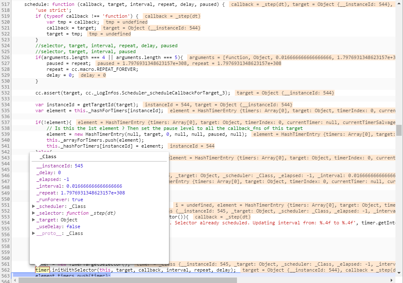This screenshot has width=403, height=283.
Task: Click the __instanceId: 545 value in tooltip
Action: pos(79,166)
